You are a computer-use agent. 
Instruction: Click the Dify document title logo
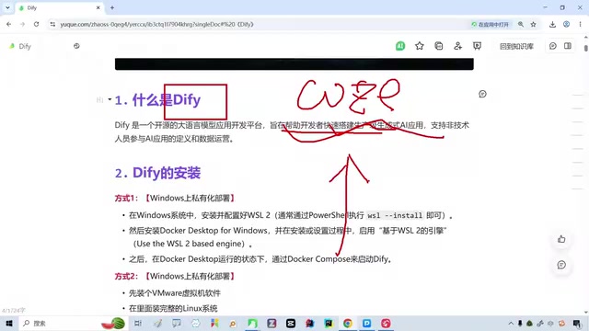click(x=12, y=46)
